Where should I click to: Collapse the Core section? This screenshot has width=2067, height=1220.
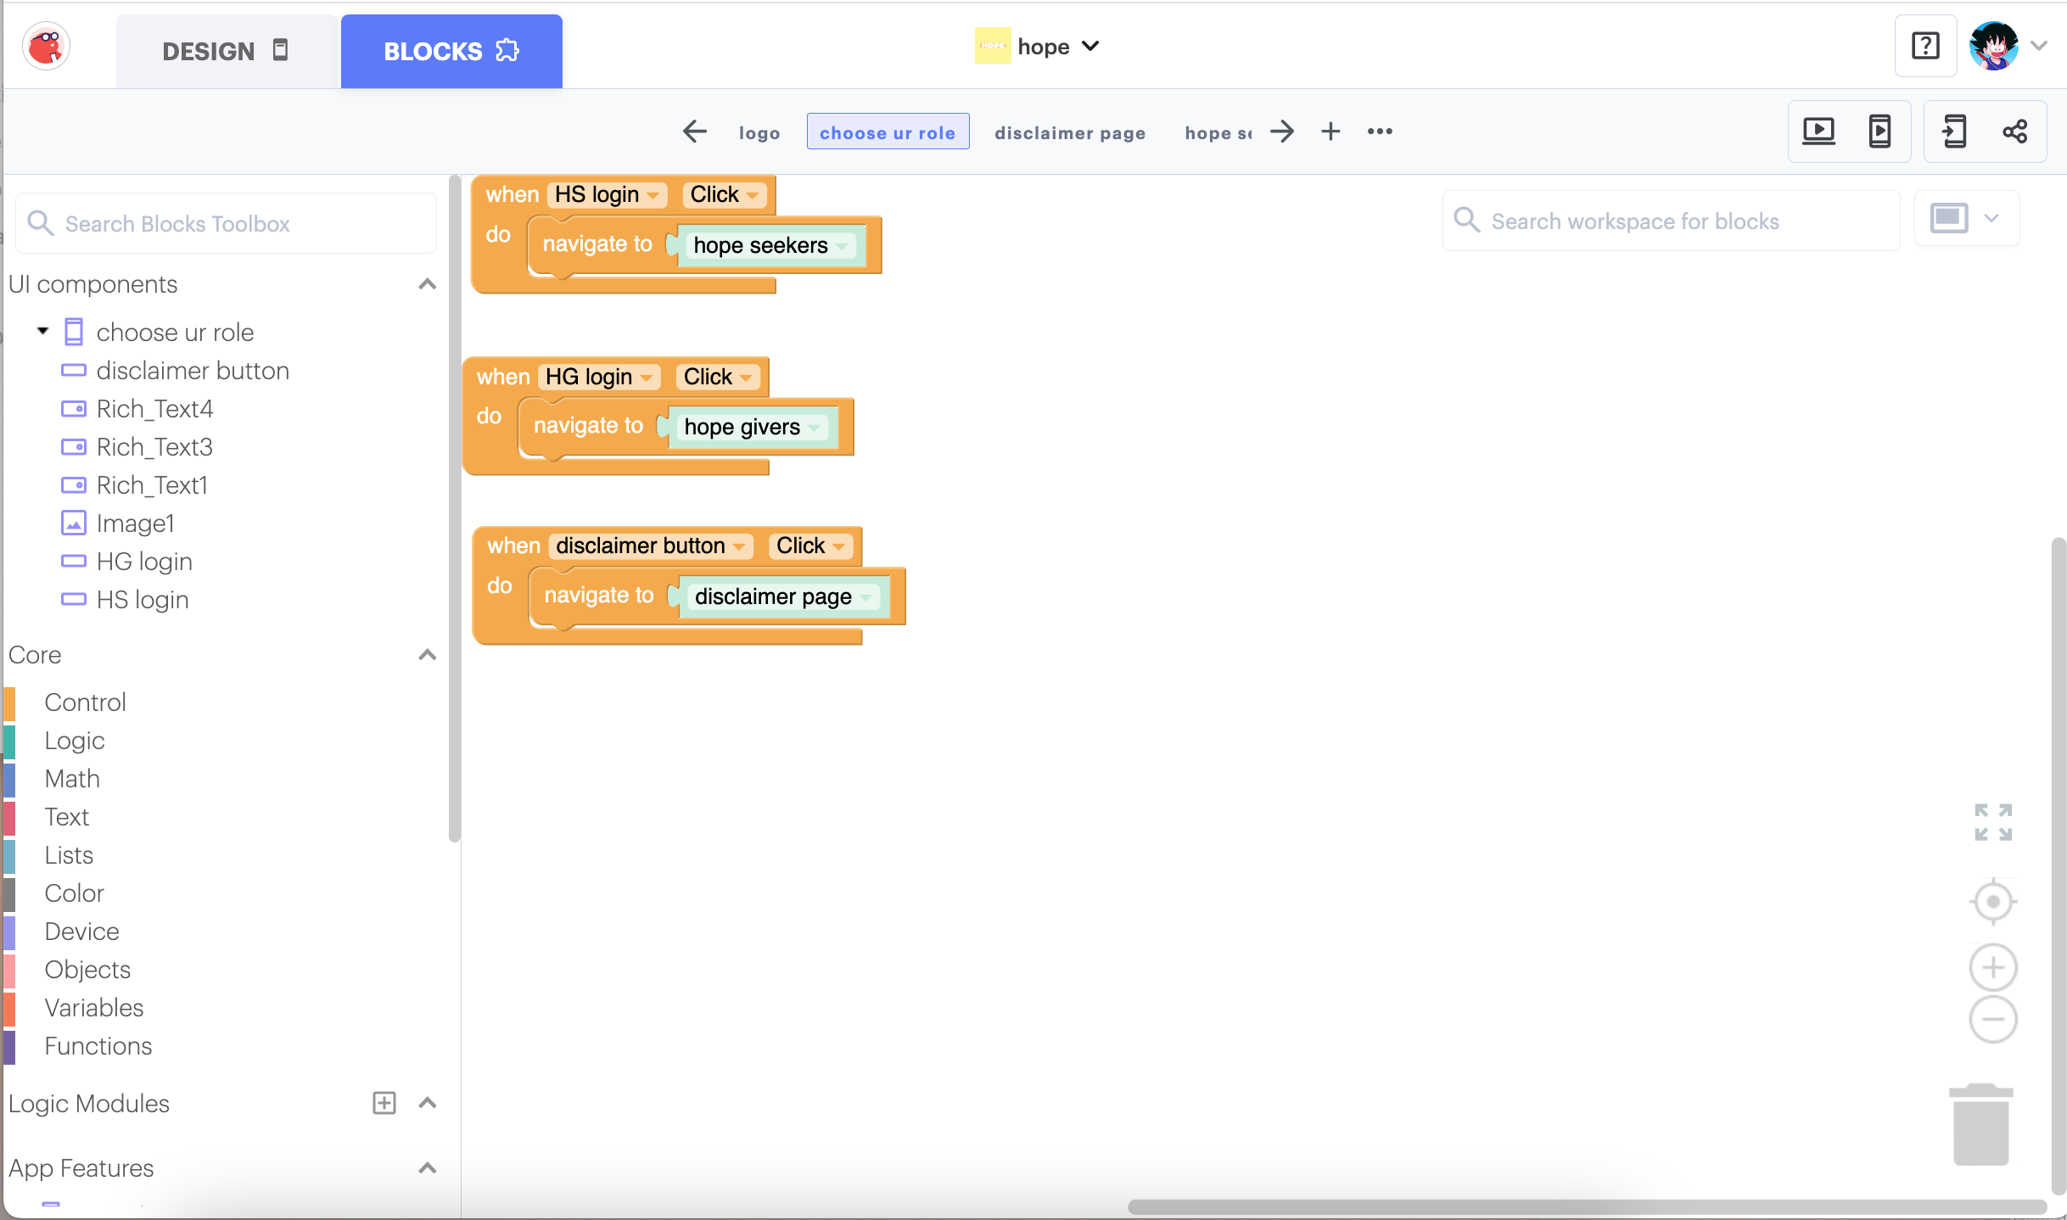pyautogui.click(x=428, y=655)
